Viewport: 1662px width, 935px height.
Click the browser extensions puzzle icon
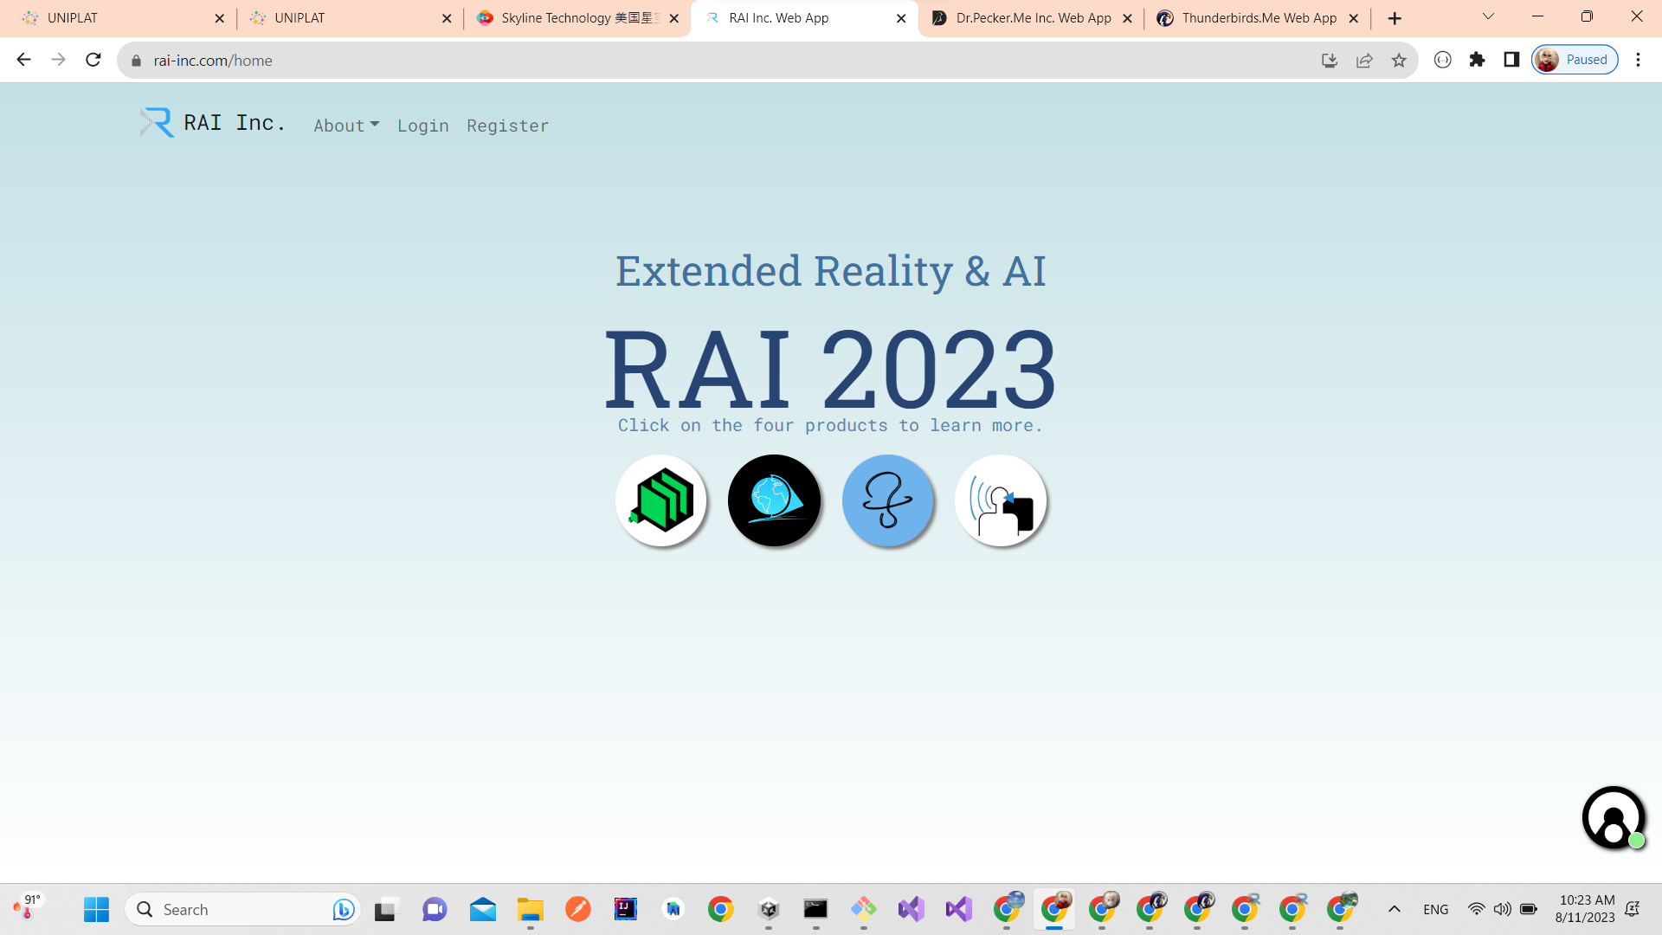coord(1478,60)
